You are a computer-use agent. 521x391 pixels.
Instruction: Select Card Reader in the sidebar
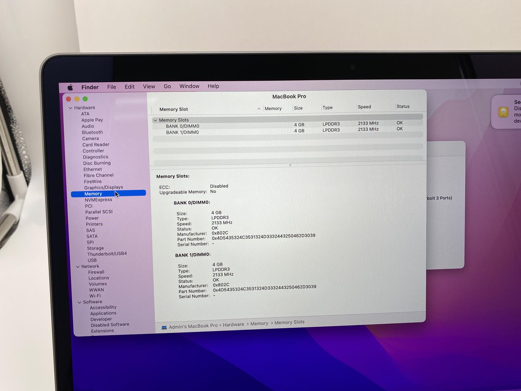click(96, 144)
